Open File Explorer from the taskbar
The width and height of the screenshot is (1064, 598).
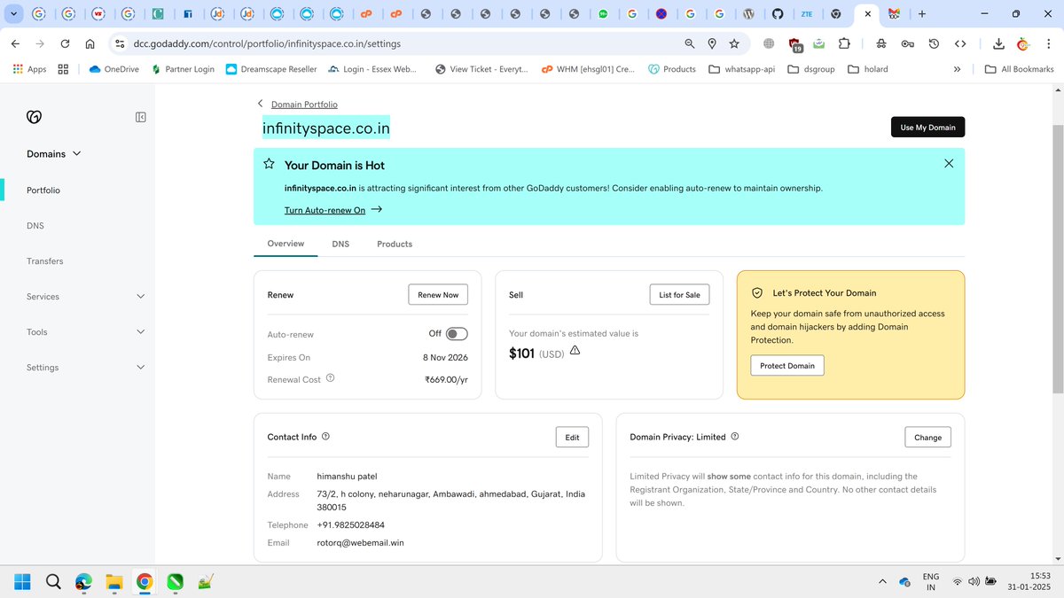click(x=113, y=582)
